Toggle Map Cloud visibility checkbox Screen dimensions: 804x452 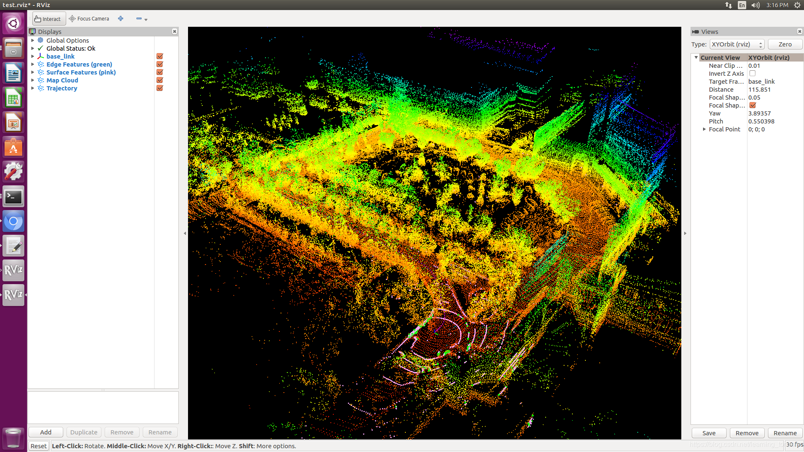click(x=160, y=80)
